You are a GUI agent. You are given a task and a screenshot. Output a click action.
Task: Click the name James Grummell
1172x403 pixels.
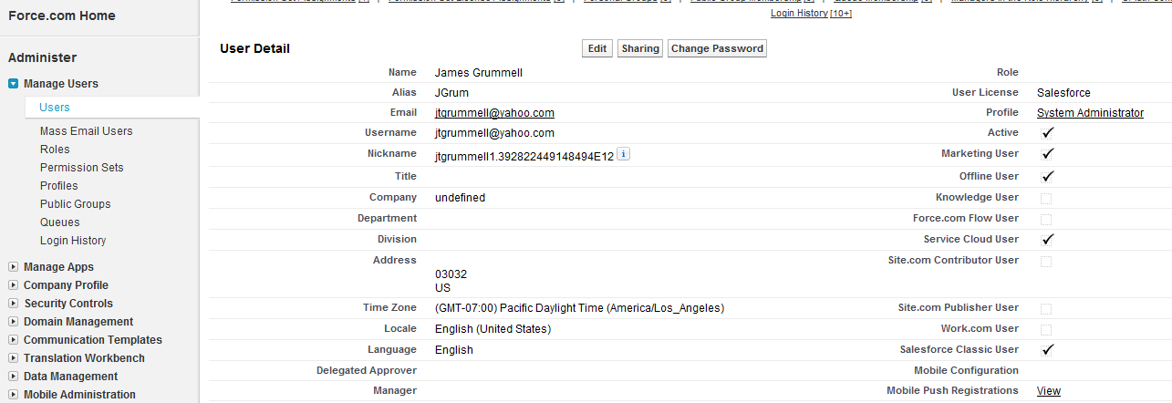pos(479,72)
